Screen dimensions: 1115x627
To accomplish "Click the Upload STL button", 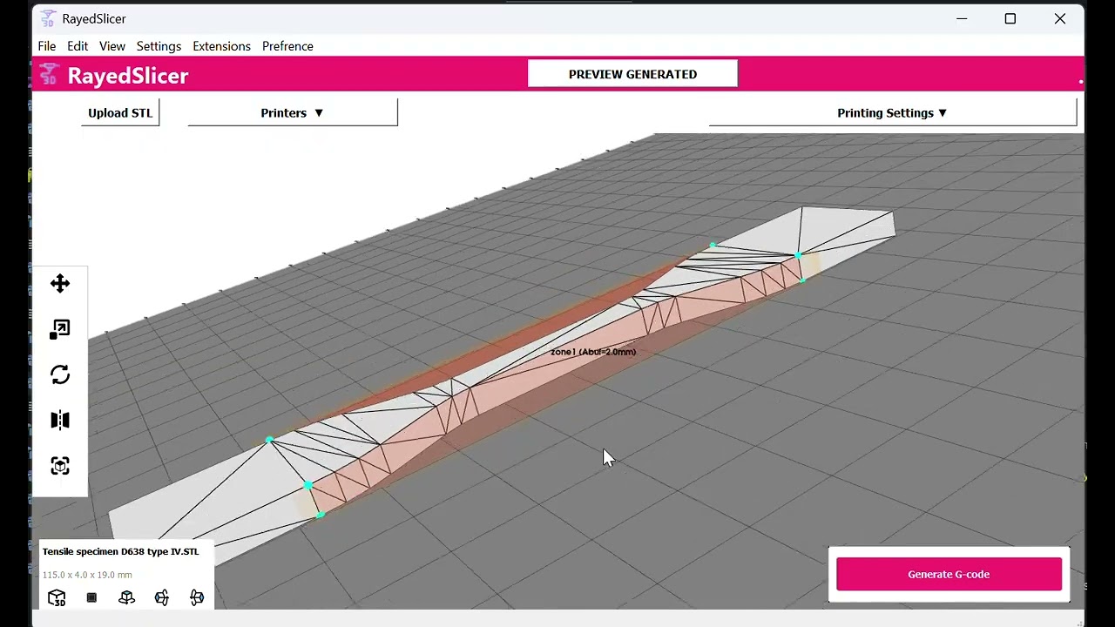I will coord(120,113).
